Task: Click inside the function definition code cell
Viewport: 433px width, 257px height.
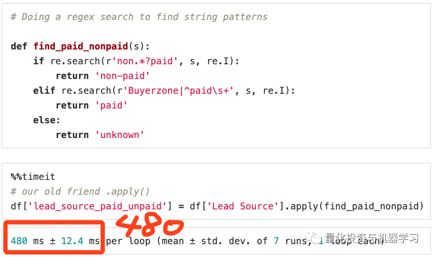Action: point(216,76)
